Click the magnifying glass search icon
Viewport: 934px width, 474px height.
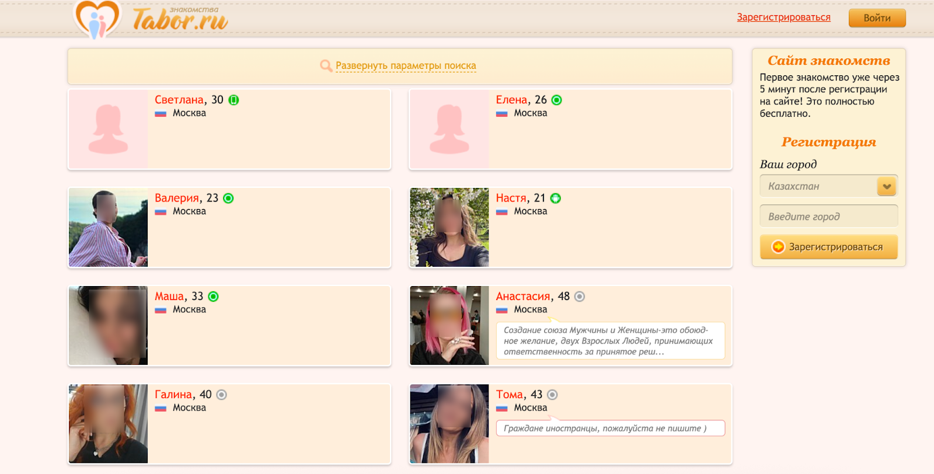click(x=326, y=66)
